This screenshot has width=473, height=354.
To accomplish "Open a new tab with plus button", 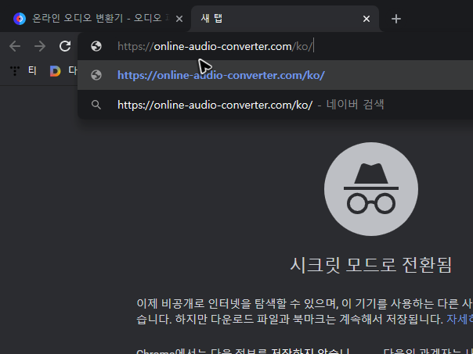I will [396, 19].
